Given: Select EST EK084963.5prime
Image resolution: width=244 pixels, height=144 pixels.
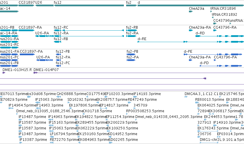Looking at the screenshot, I should tap(79, 143).
